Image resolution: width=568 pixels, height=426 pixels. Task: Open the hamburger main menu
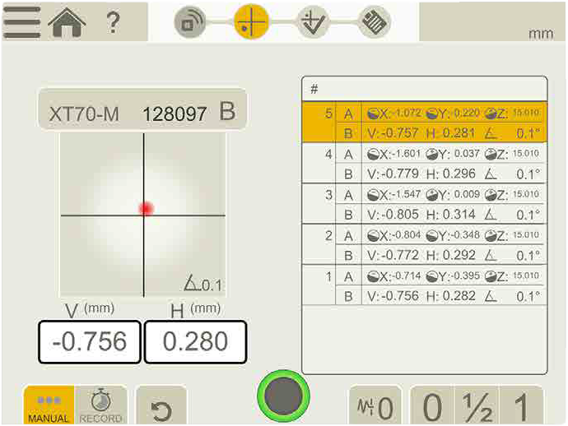[x=22, y=22]
